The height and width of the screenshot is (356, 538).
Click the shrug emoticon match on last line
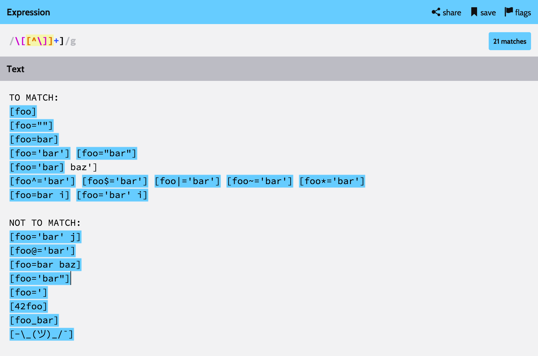click(41, 334)
